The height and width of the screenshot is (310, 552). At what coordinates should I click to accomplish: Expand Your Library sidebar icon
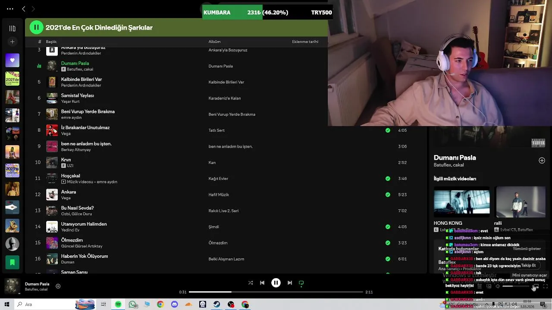point(12,28)
